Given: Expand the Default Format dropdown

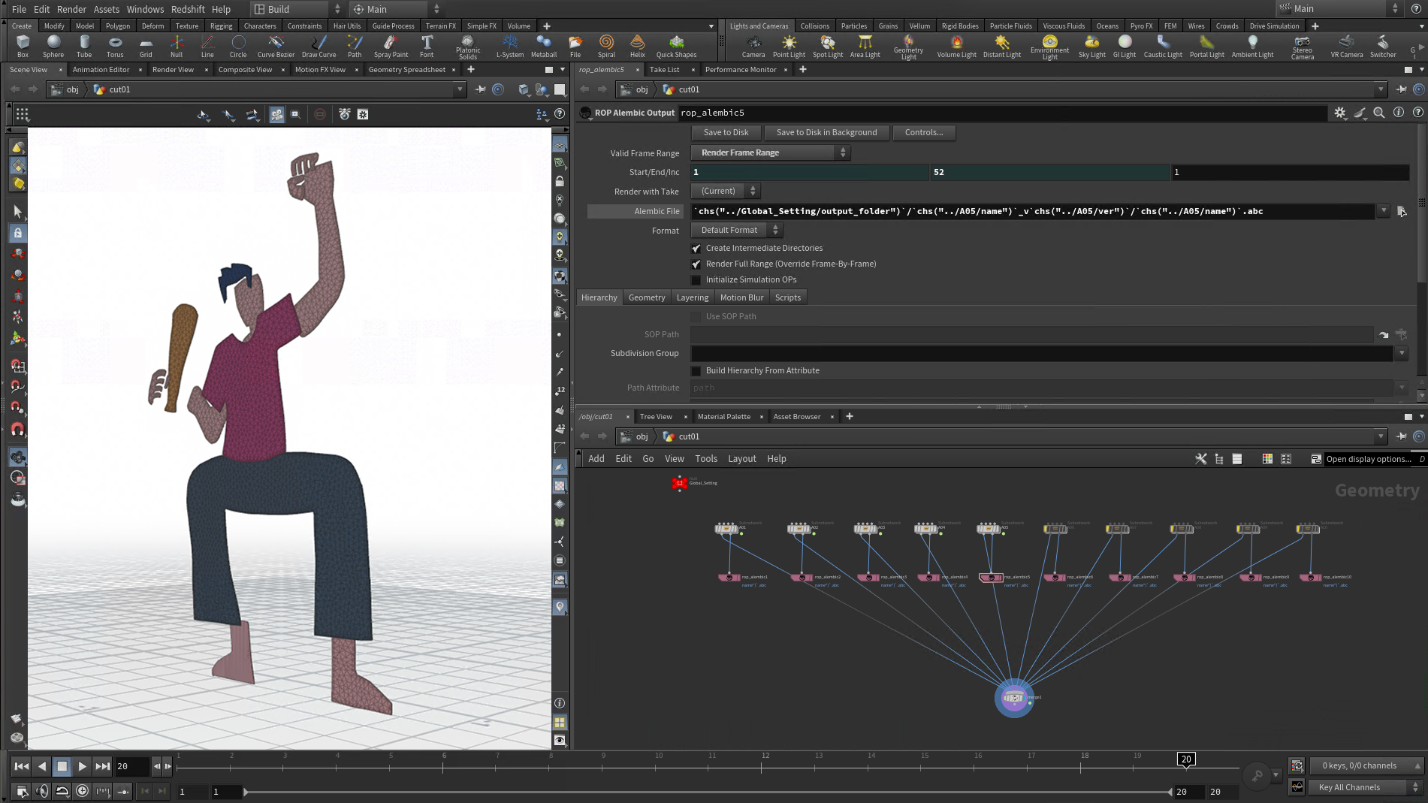Looking at the screenshot, I should tap(736, 231).
